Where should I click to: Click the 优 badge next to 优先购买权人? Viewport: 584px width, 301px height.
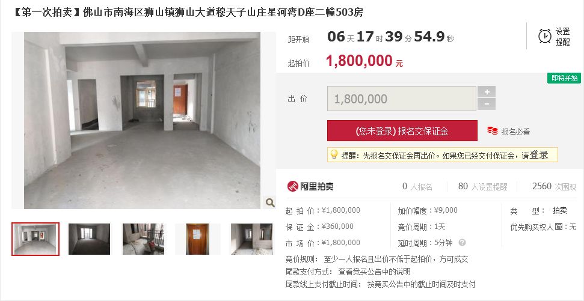(x=559, y=227)
